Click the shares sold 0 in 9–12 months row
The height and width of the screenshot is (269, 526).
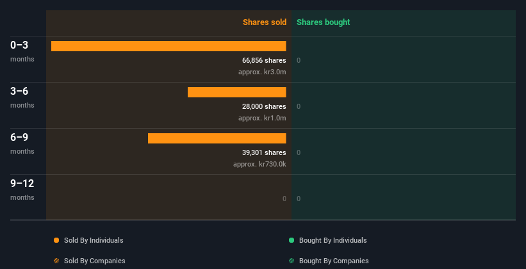coord(284,199)
